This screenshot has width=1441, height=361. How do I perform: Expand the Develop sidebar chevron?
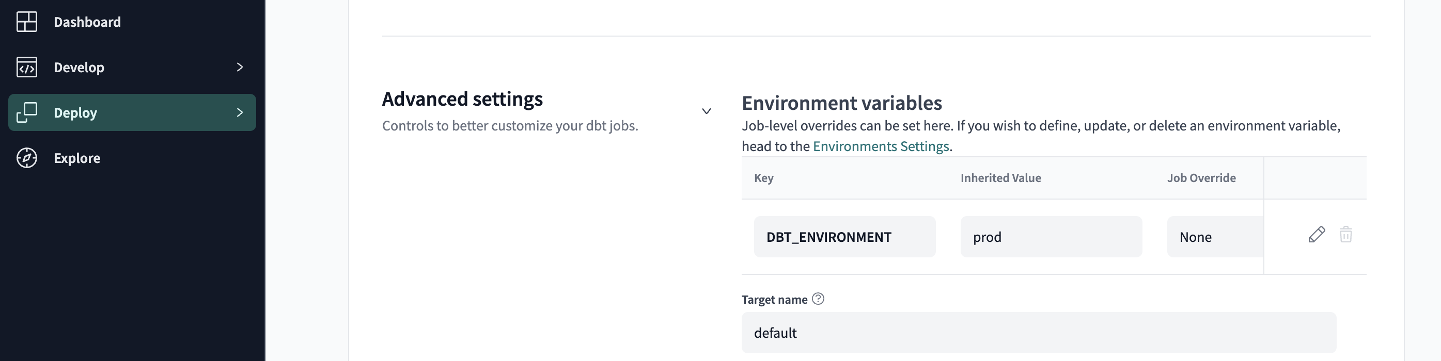(240, 67)
